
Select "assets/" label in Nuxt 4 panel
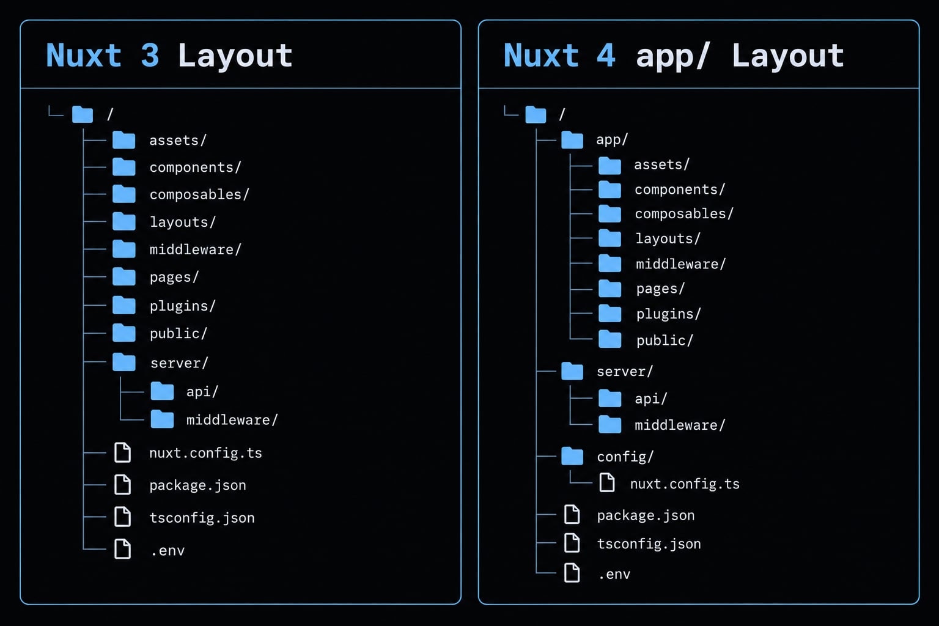point(662,164)
